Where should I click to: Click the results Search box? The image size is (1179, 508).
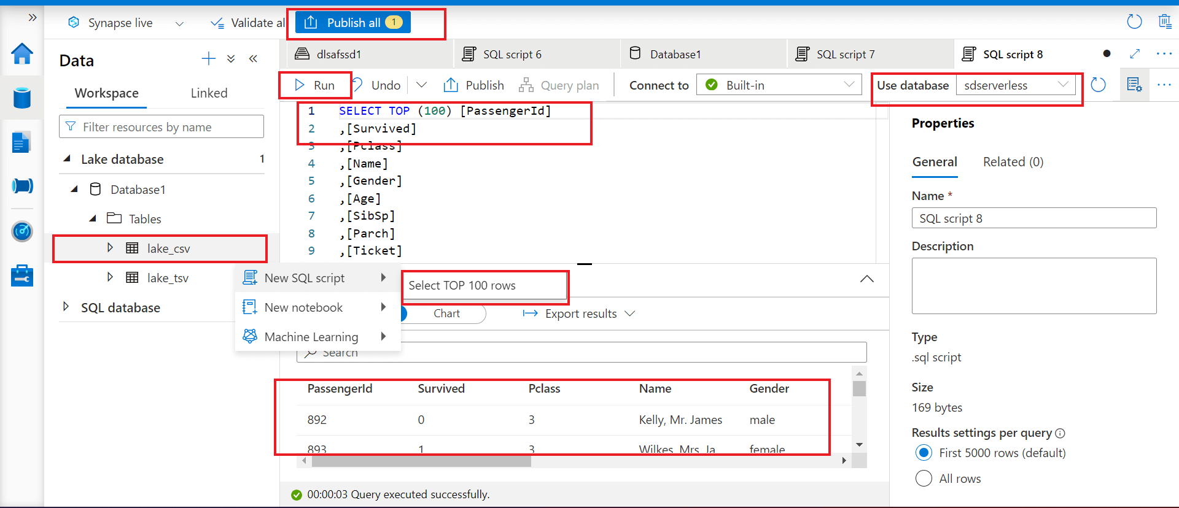pos(582,353)
